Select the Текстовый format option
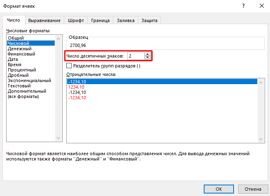Viewport: 270px width, 196px height. [19, 86]
